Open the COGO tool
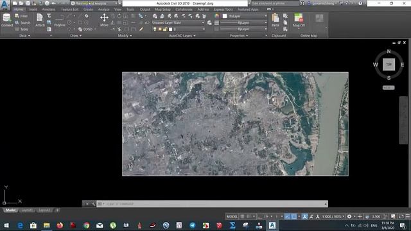The height and width of the screenshot is (231, 411). [85, 30]
